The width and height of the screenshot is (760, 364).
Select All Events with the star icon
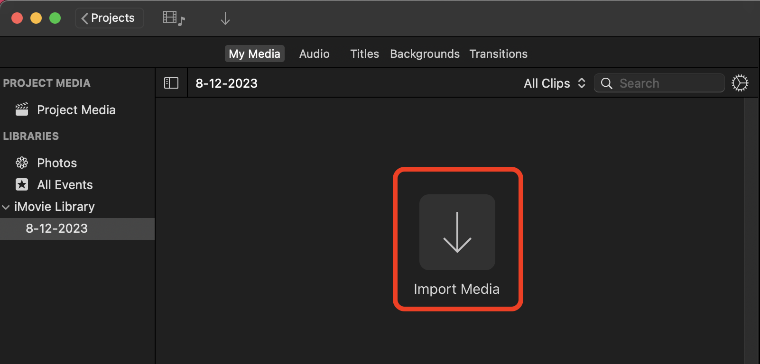65,185
